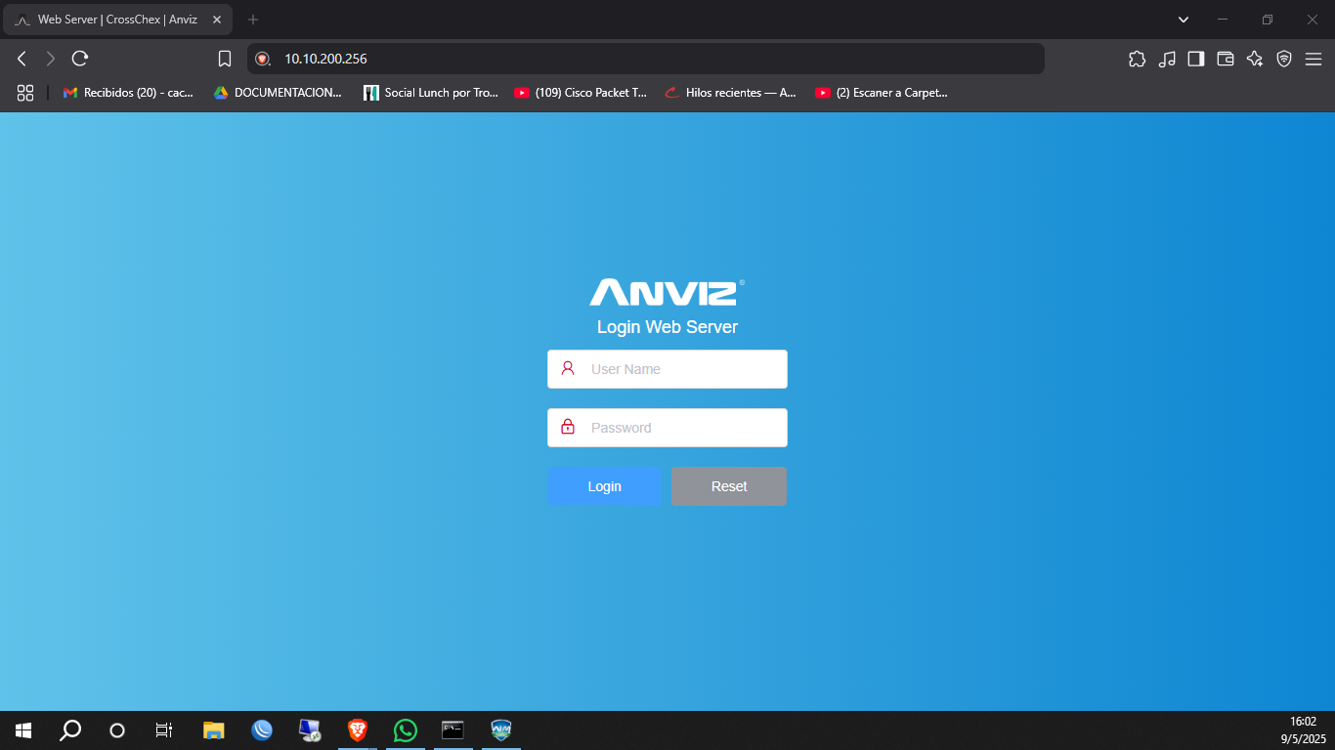Open the Social Lunch por Tro... bookmark
The height and width of the screenshot is (750, 1335).
[x=431, y=93]
